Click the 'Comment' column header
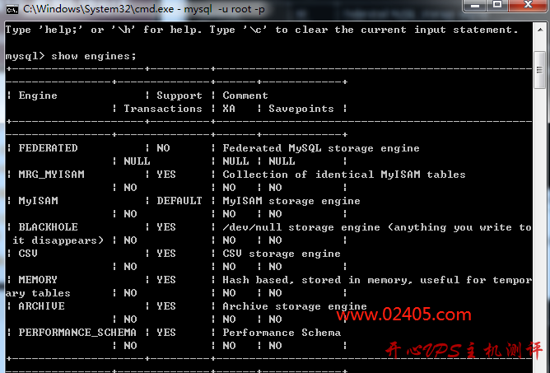The width and height of the screenshot is (550, 373). coord(245,96)
